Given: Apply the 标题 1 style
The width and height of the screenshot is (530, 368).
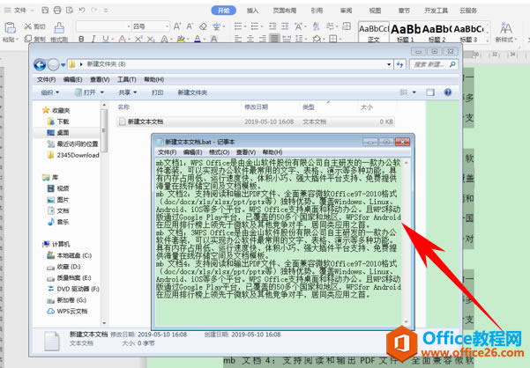Looking at the screenshot, I should tap(406, 33).
